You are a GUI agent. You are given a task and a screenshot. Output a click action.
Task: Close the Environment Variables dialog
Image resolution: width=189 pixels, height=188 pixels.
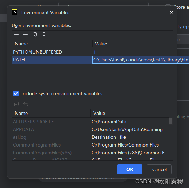click(171, 12)
